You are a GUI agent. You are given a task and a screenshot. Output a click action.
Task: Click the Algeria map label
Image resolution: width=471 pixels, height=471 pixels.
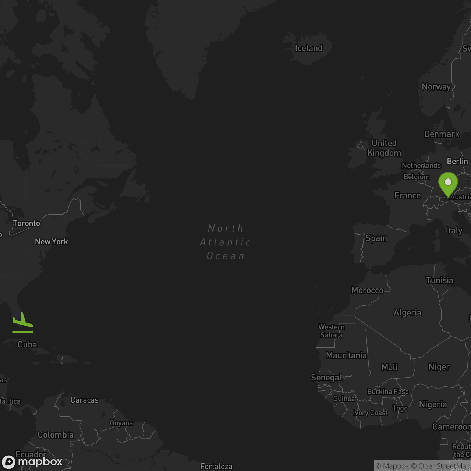[407, 313]
